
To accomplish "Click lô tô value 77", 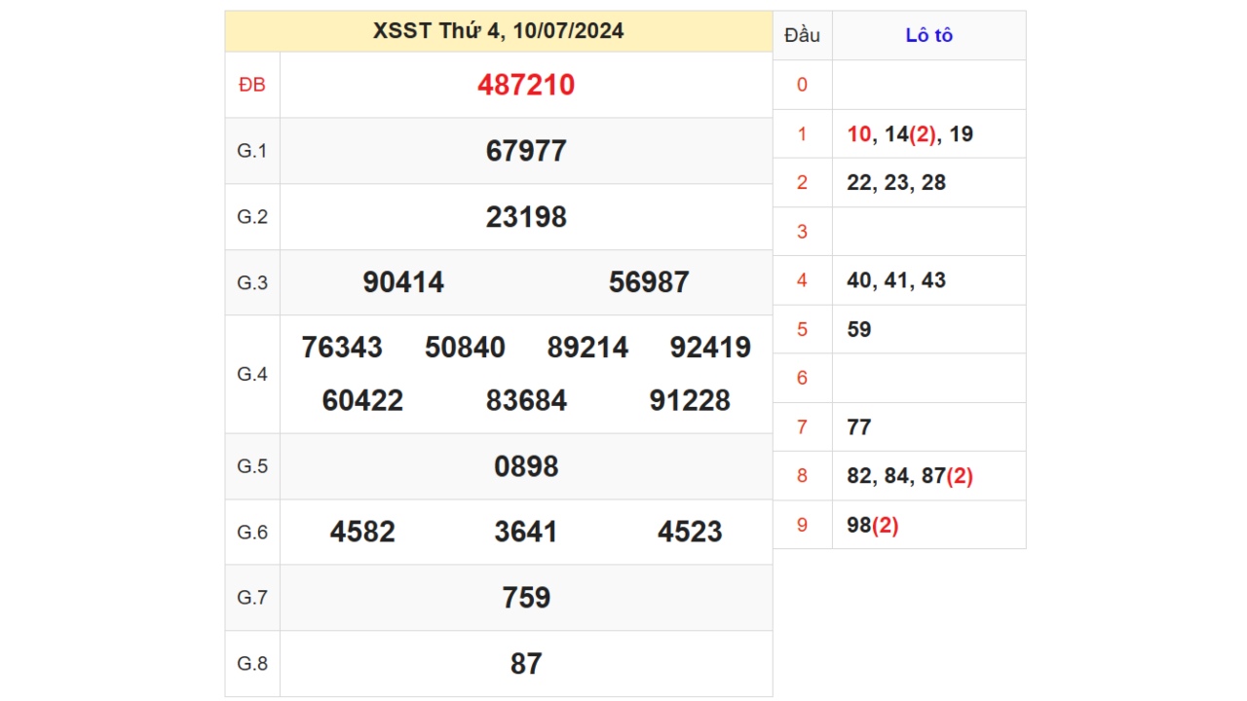I will click(x=859, y=427).
